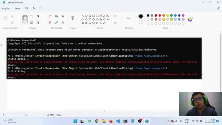Open Firefox from the taskbar
The image size is (222, 125).
tap(111, 121)
